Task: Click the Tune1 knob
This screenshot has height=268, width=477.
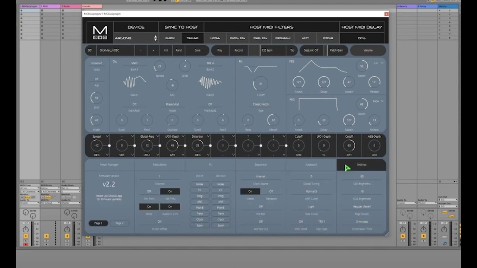Action: (x=121, y=120)
